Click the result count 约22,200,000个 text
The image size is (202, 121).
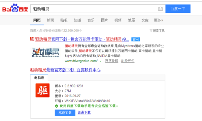(71, 31)
